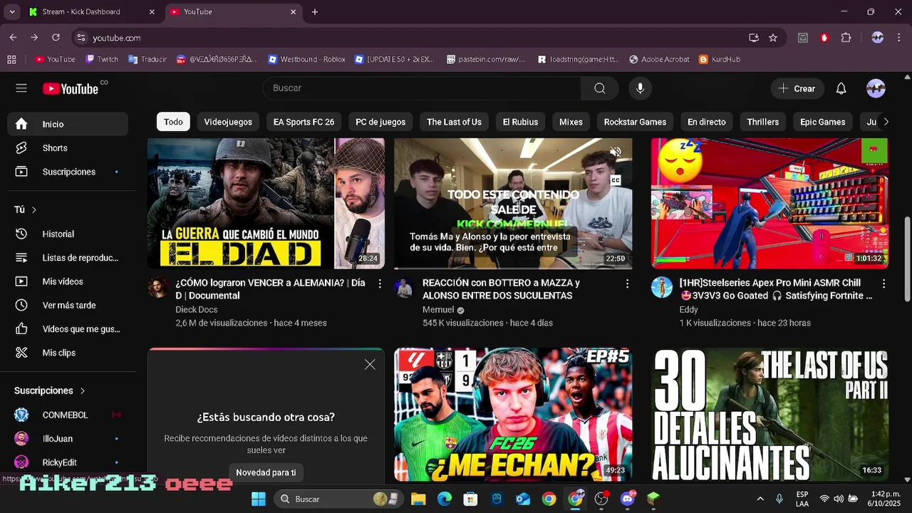Screen dimensions: 912x513
Task: Unmute the Memuel preview video
Action: [616, 152]
